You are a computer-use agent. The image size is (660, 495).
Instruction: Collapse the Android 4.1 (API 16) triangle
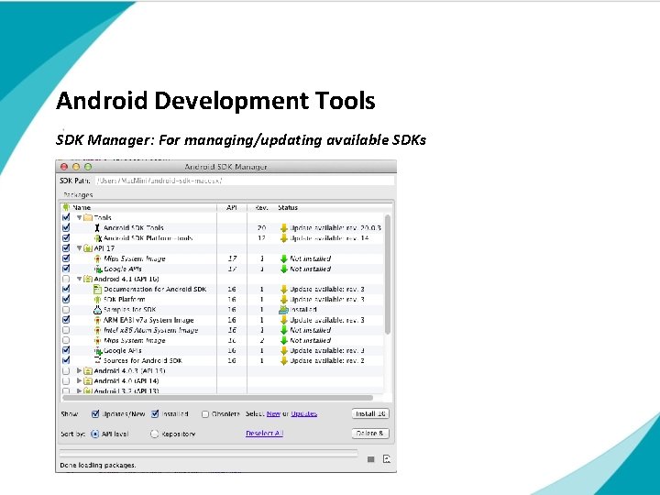pos(79,279)
